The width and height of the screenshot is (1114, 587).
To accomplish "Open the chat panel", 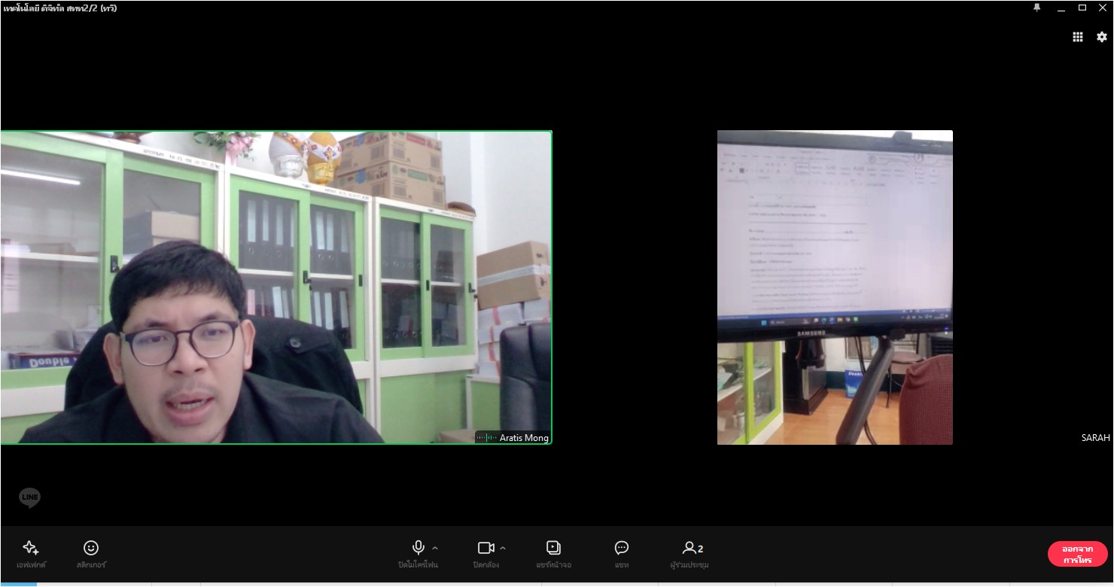I will (x=622, y=548).
